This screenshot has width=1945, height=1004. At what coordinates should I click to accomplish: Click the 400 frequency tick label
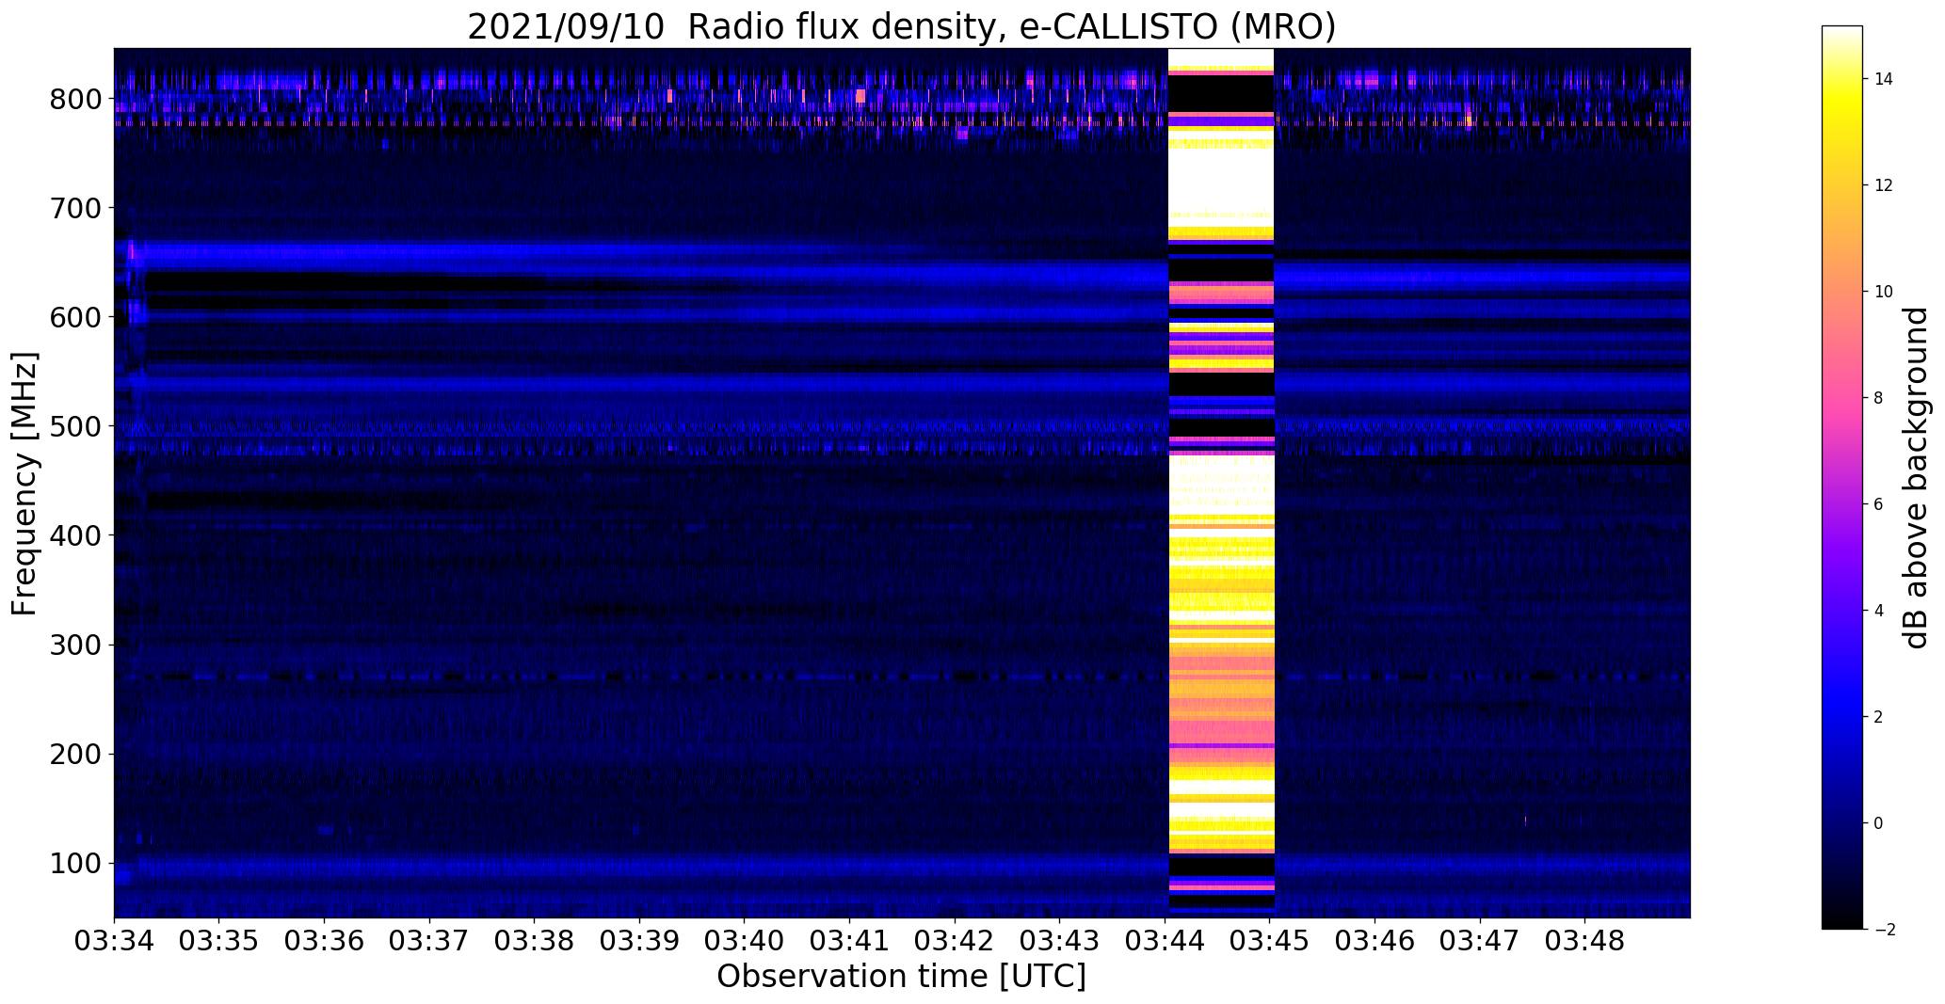(75, 535)
